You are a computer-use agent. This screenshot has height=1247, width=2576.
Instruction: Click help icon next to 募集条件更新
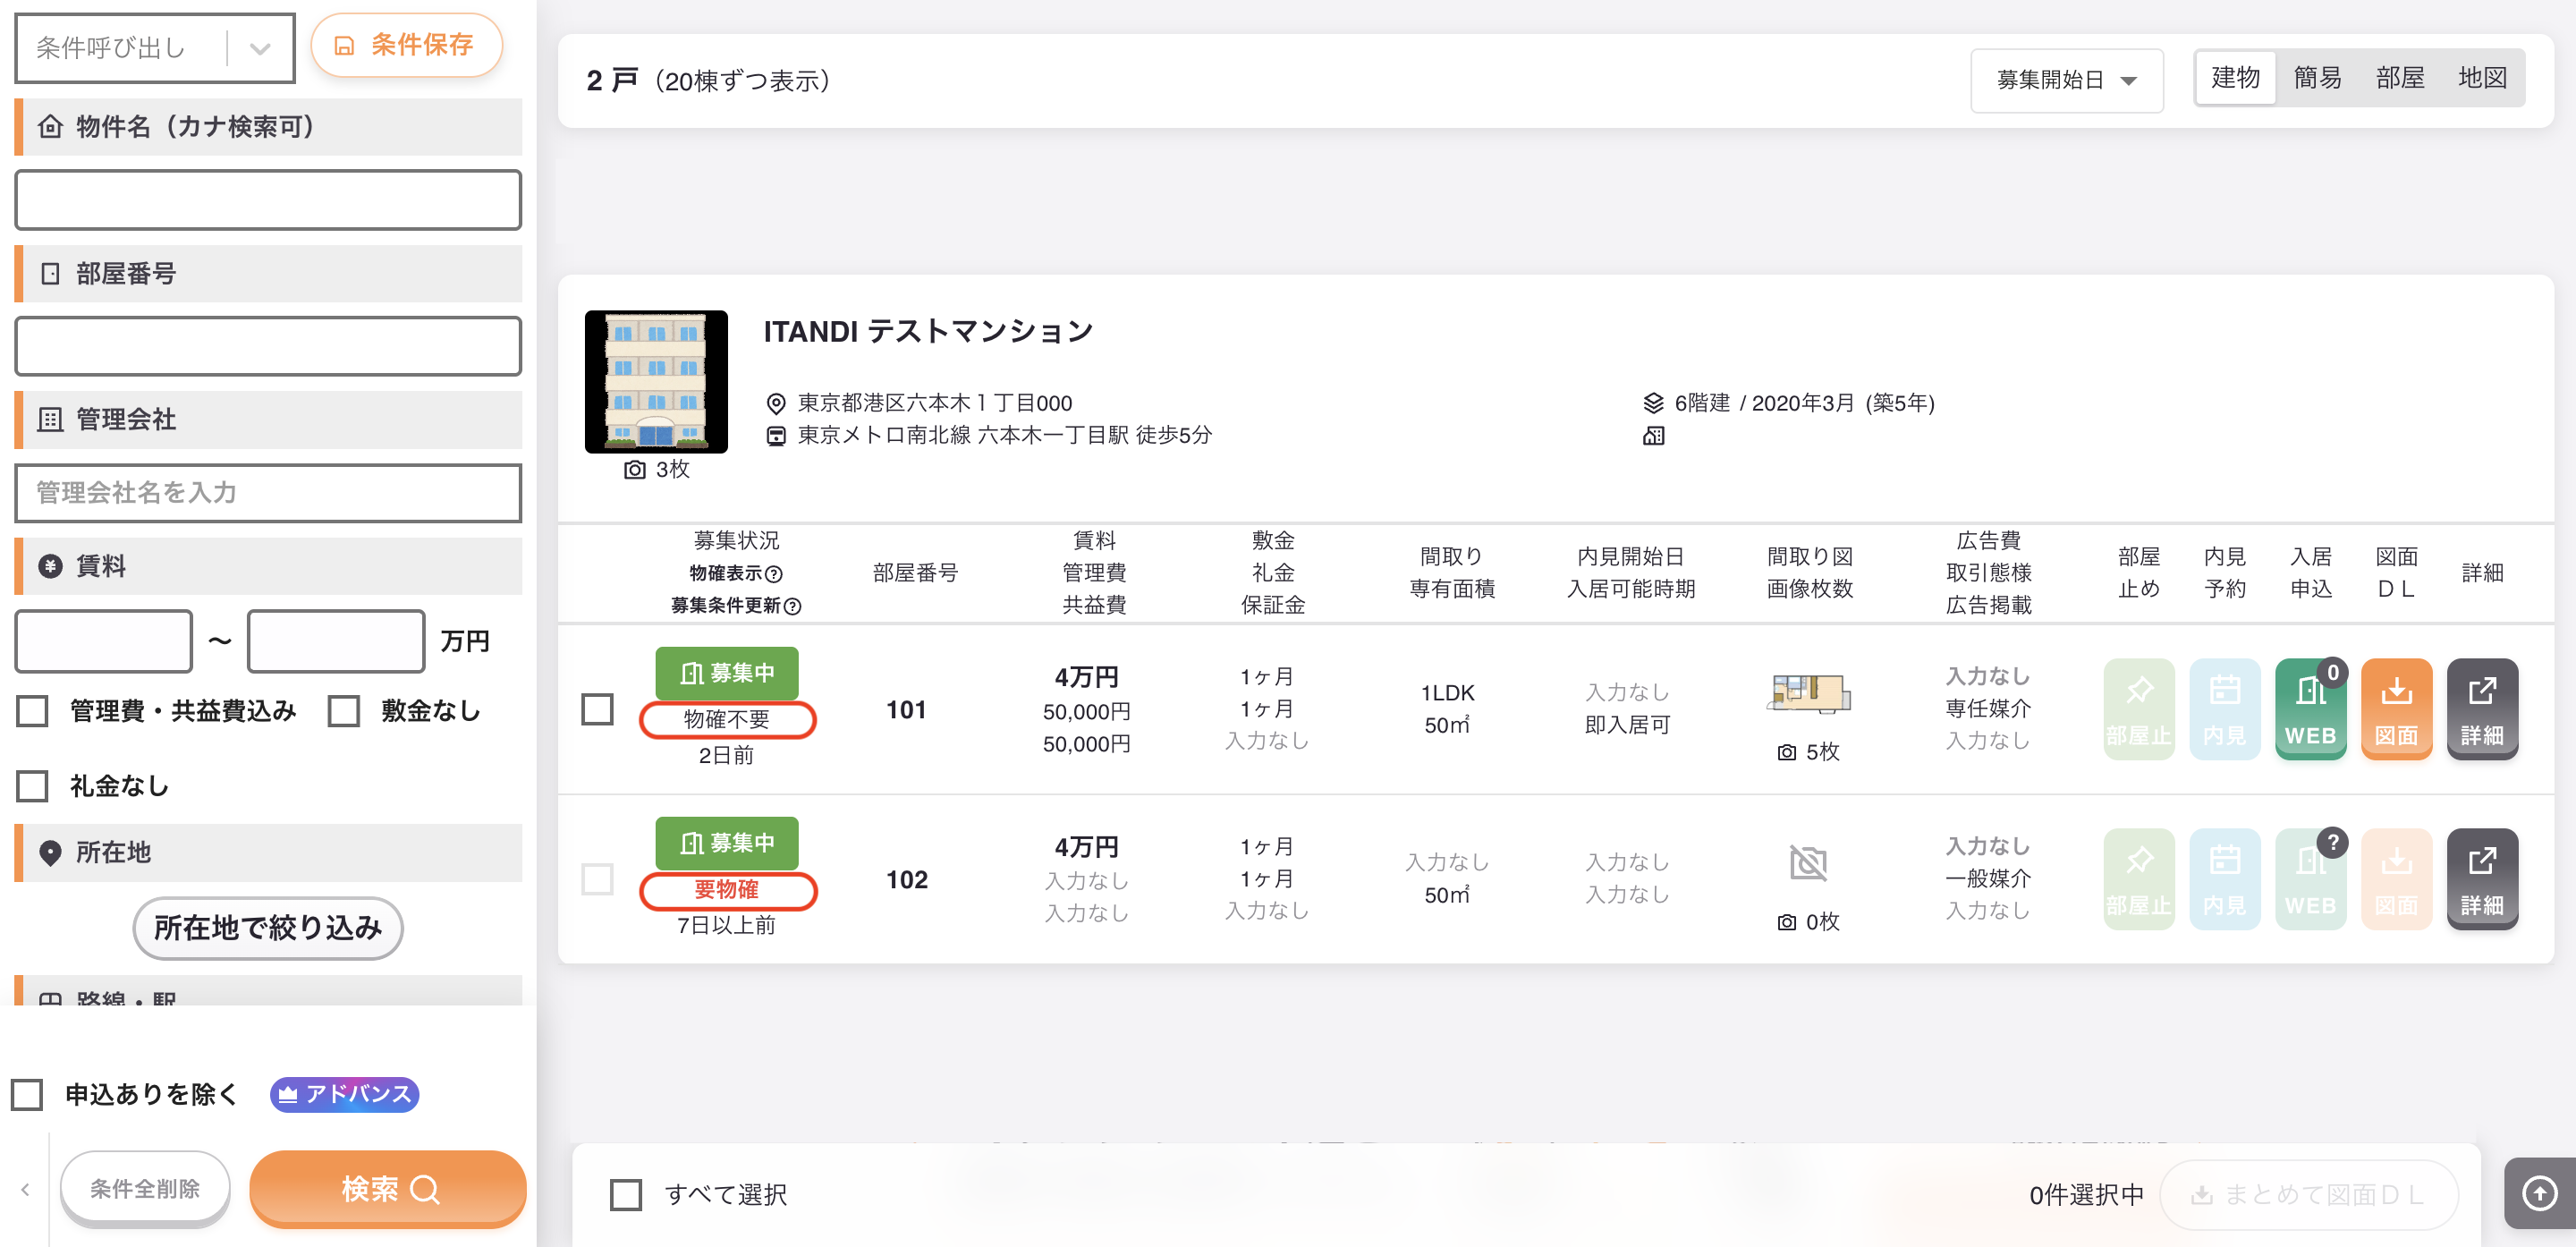coord(792,606)
